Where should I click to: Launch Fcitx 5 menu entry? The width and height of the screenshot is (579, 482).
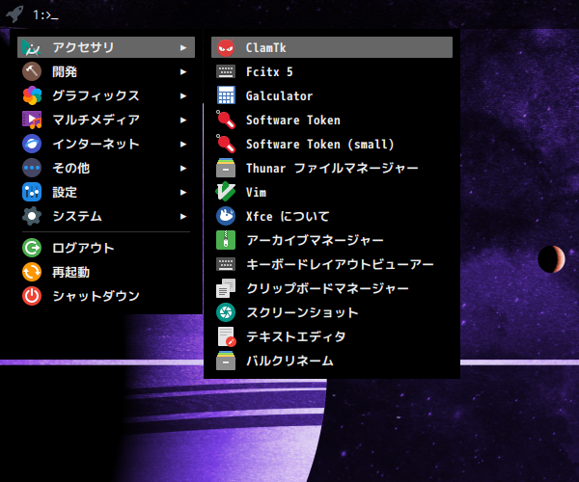(332, 71)
